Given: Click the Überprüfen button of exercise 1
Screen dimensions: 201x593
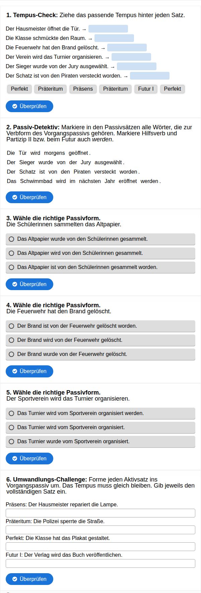Looking at the screenshot, I should pyautogui.click(x=29, y=106).
